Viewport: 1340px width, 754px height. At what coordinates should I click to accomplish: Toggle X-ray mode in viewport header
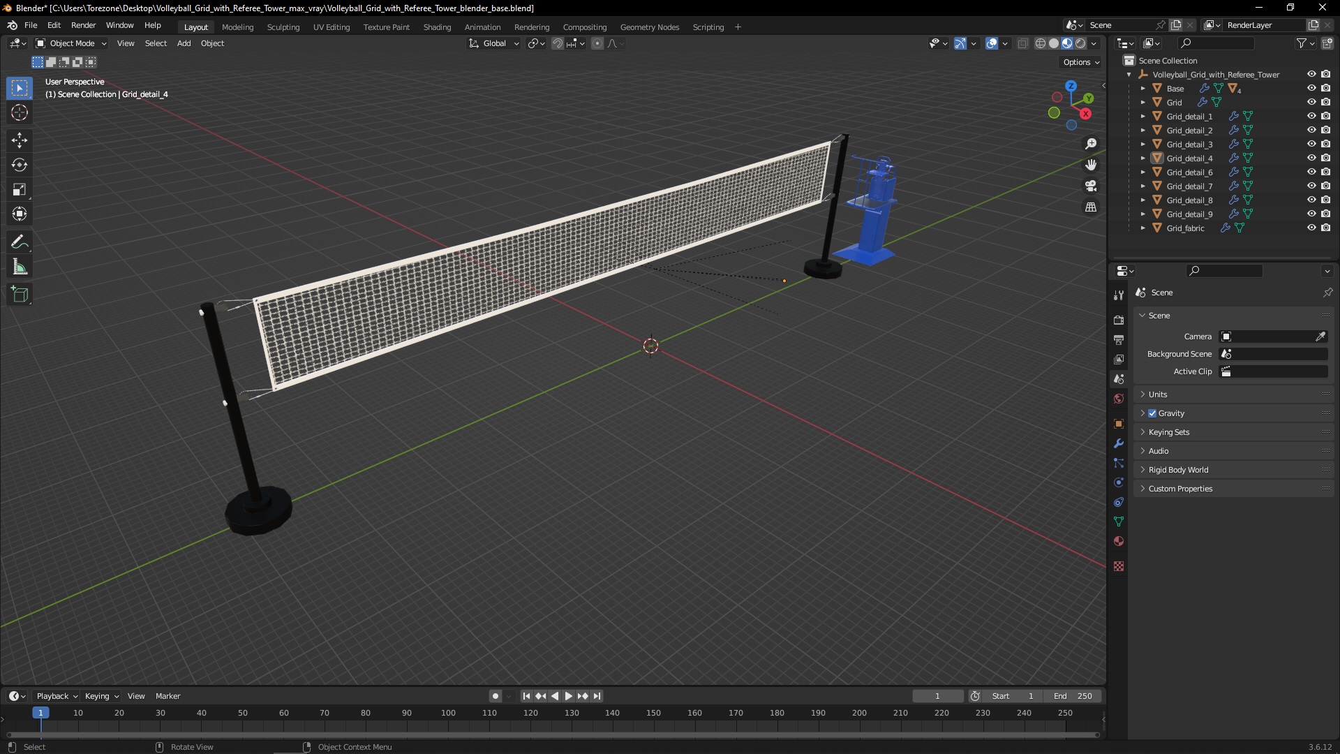click(1023, 43)
